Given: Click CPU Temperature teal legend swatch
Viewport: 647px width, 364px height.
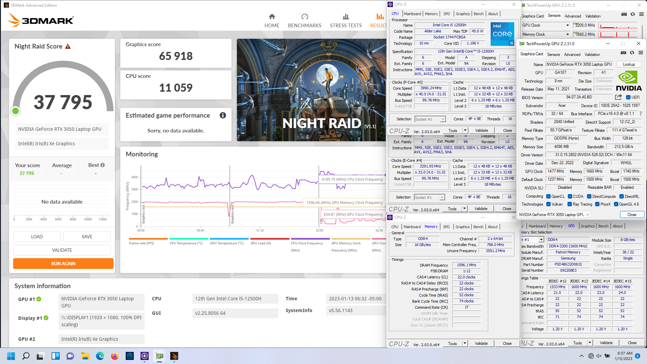Looking at the screenshot, I should click(x=189, y=239).
